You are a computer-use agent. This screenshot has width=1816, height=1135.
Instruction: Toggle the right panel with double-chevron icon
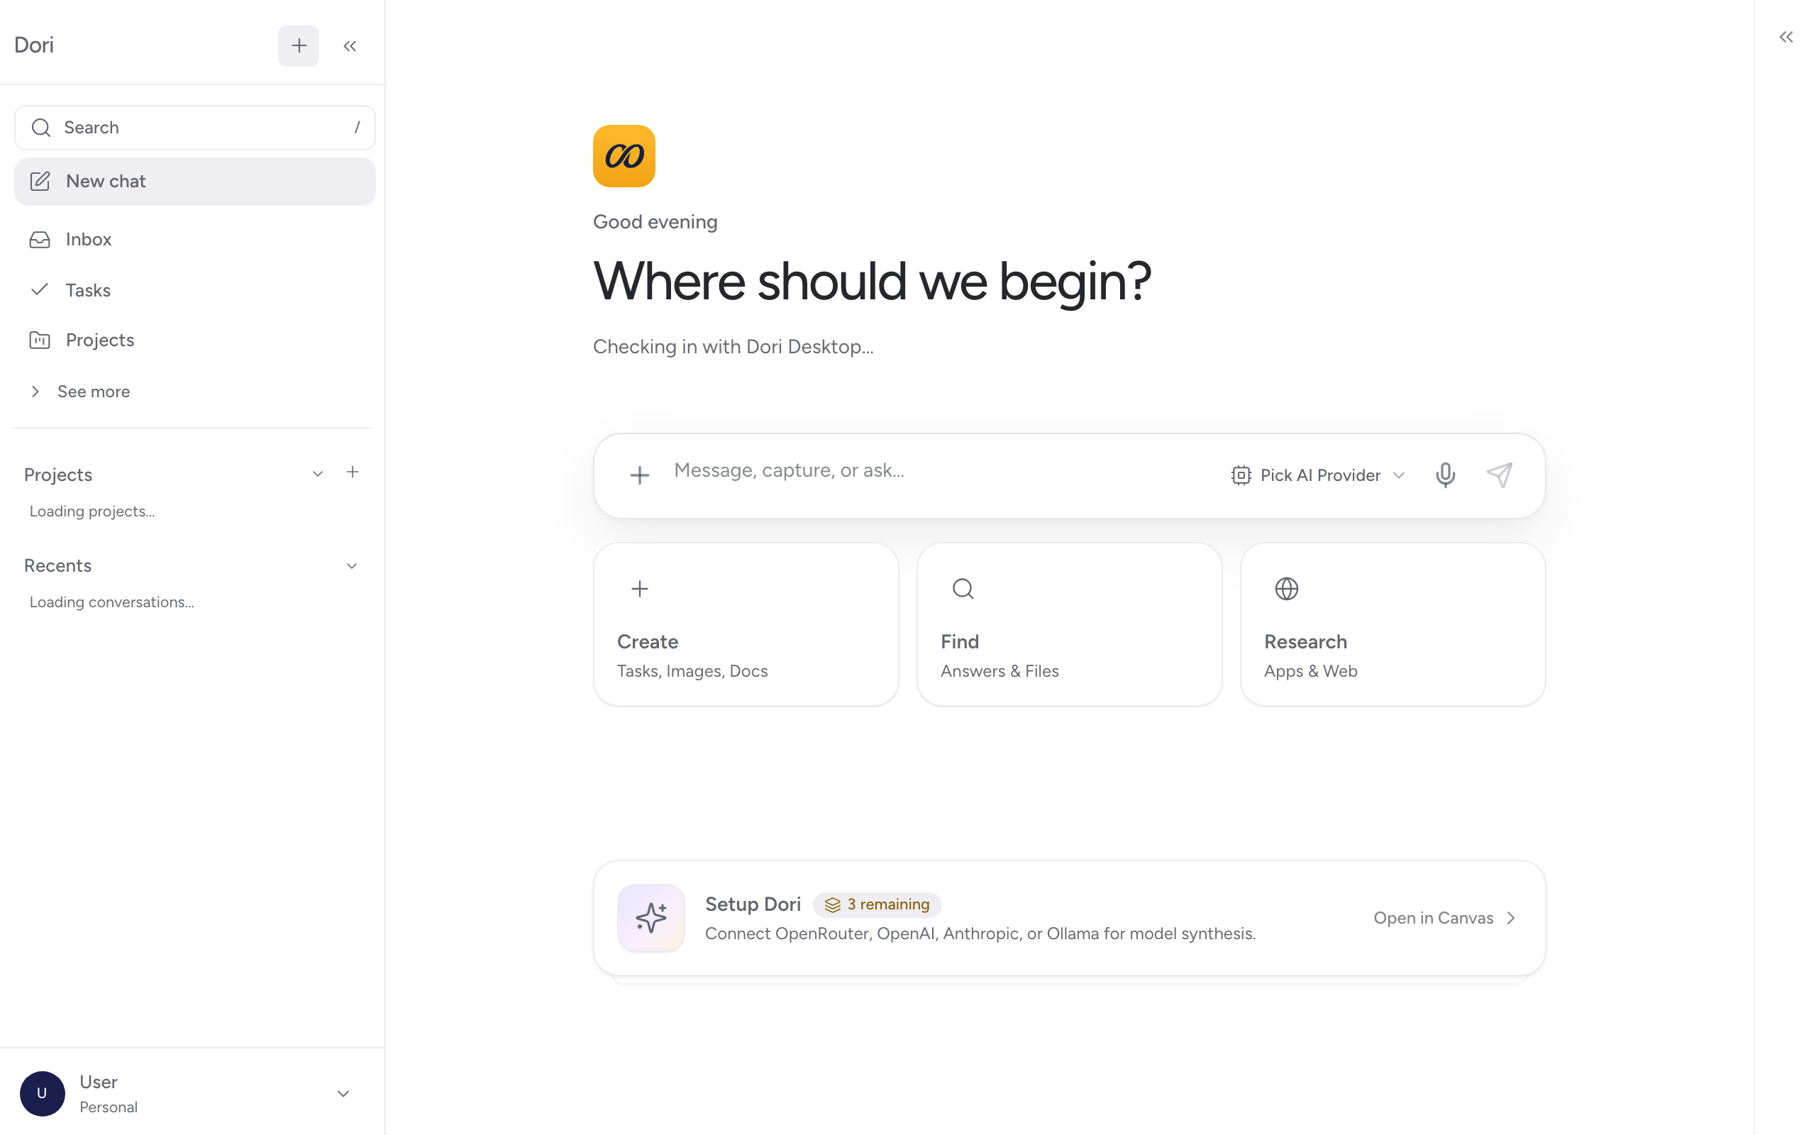[1786, 37]
